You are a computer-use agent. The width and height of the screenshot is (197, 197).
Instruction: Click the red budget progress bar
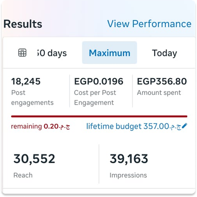(x=99, y=116)
